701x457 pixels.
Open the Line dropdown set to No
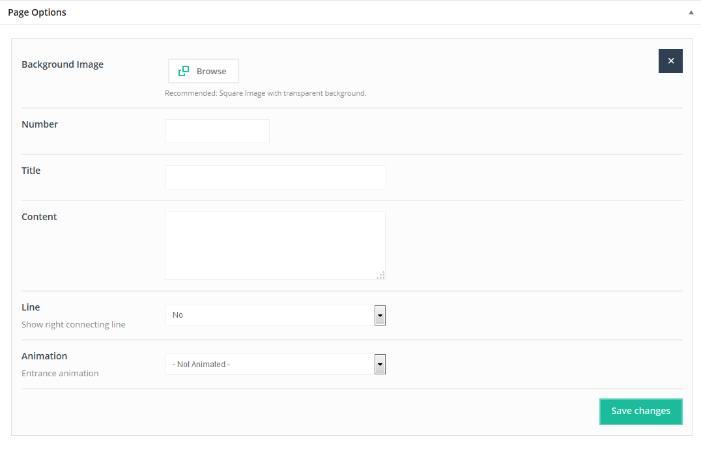coord(275,315)
